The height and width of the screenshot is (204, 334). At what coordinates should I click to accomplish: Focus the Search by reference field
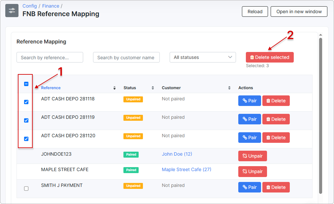coord(50,57)
